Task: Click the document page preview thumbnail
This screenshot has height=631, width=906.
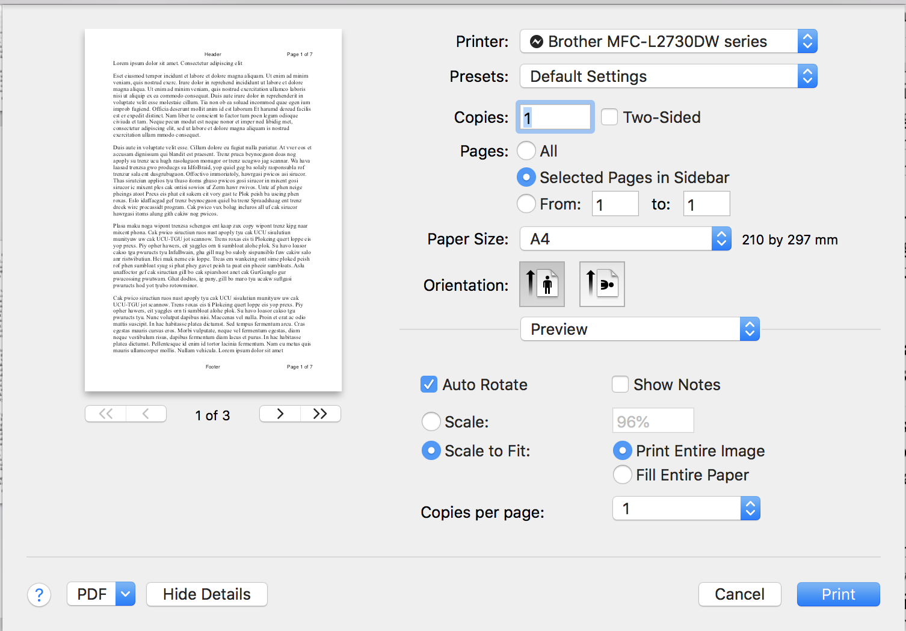Action: pos(214,210)
